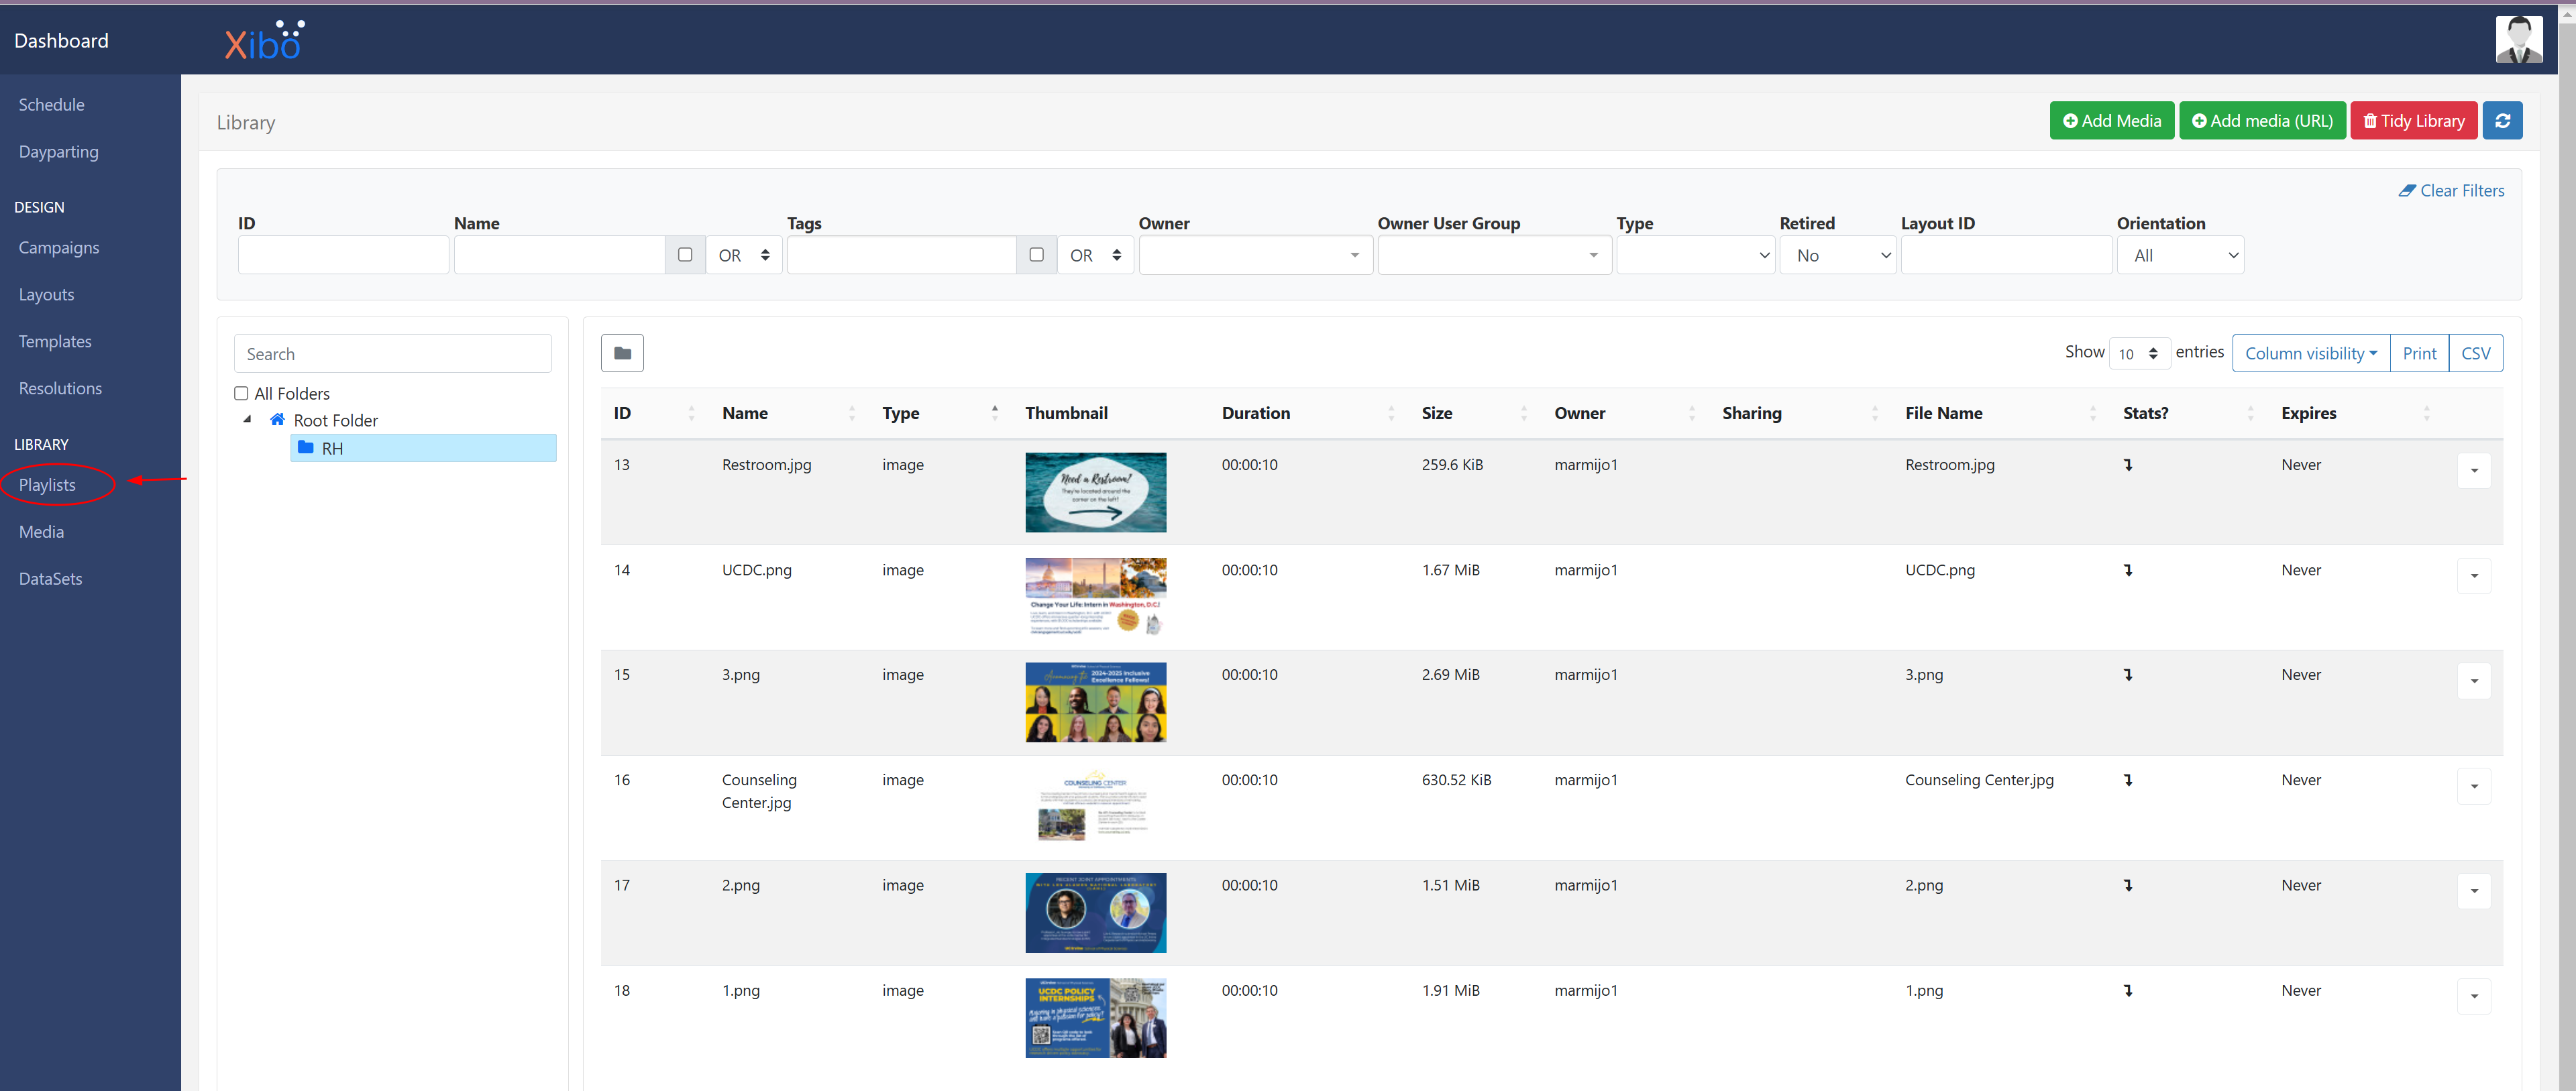Check the All Folders checkbox
The image size is (2576, 1091).
[241, 394]
